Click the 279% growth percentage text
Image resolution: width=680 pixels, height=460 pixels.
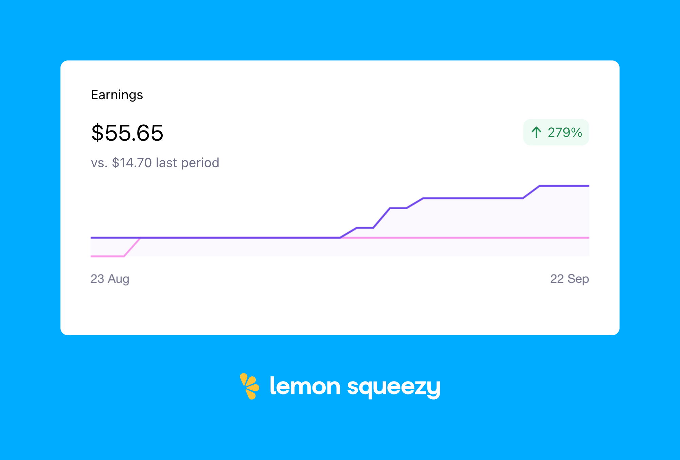pyautogui.click(x=565, y=132)
